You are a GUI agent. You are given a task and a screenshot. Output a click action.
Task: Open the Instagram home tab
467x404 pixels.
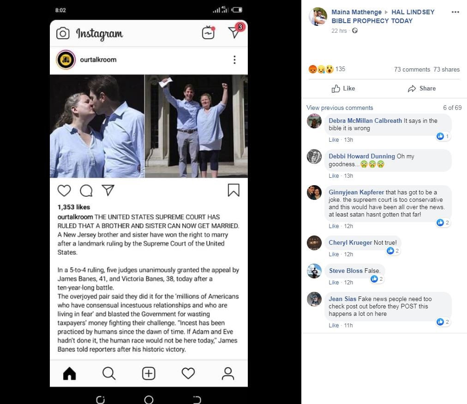tap(69, 373)
